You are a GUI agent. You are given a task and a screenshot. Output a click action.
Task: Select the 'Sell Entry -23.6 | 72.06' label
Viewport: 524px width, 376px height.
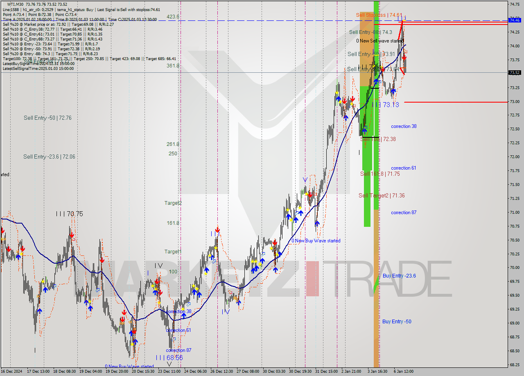click(x=49, y=157)
